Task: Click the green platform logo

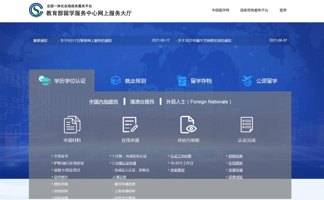Action: 36,10
